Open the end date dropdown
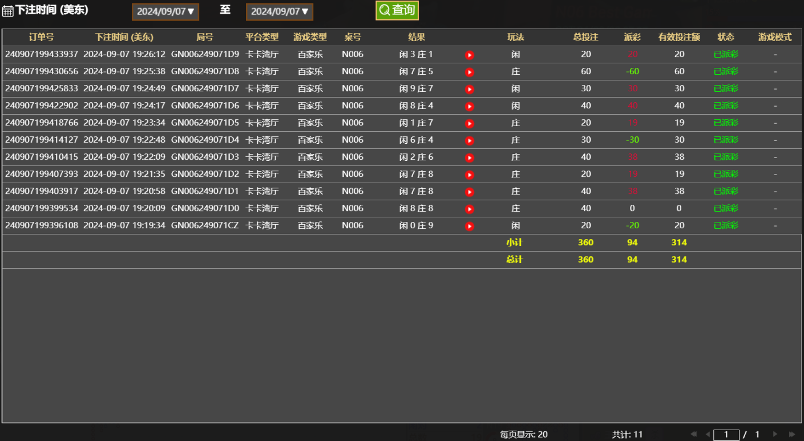The width and height of the screenshot is (804, 441). pos(280,11)
